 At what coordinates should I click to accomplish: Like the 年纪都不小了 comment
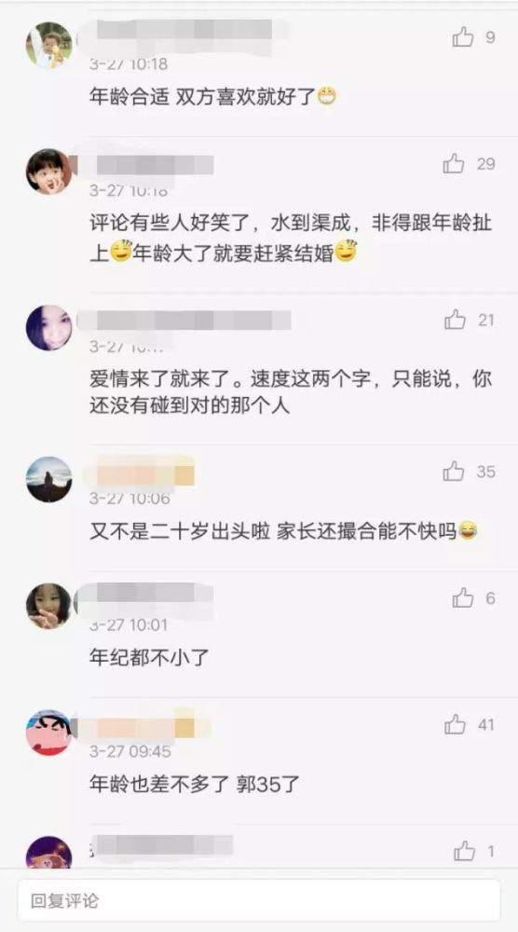point(463,598)
